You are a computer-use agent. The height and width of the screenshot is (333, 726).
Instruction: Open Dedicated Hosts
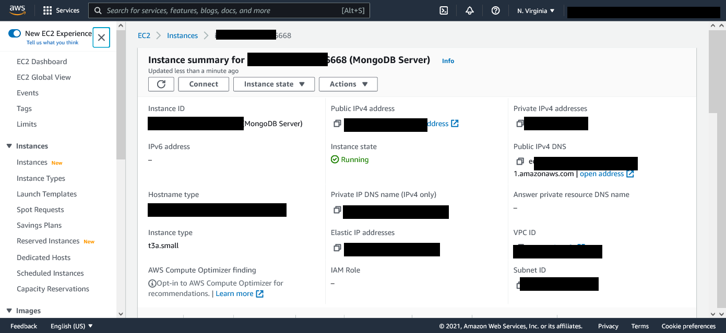[x=43, y=257]
